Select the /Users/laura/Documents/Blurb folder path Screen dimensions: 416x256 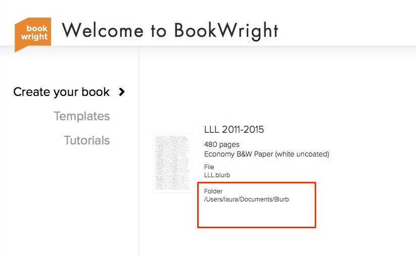coord(247,199)
